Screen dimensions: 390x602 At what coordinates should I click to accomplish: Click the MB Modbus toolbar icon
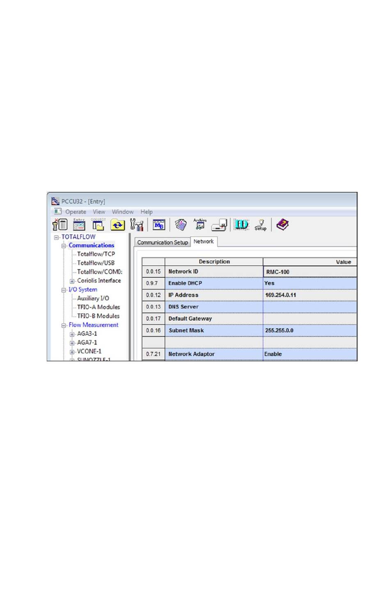tap(159, 225)
